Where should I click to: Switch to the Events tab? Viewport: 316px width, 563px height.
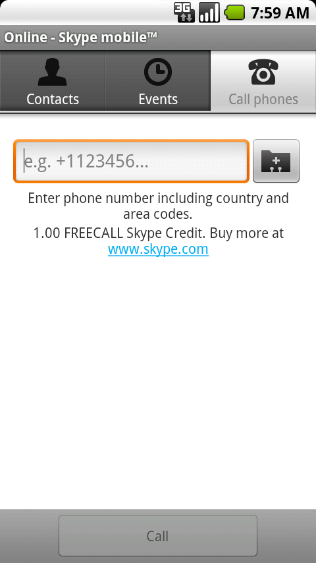158,81
